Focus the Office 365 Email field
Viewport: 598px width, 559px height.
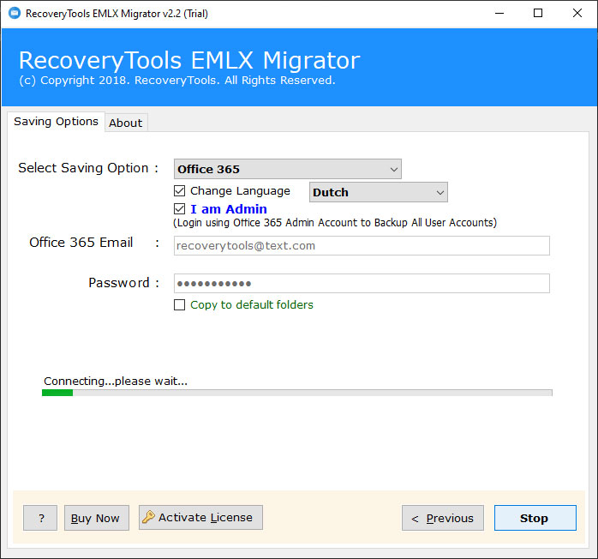point(362,246)
